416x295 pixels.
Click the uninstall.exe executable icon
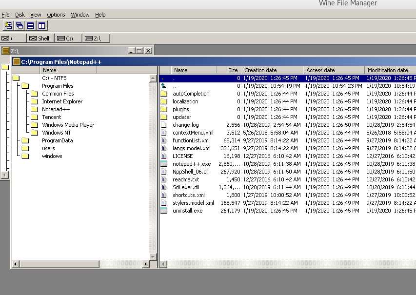pos(164,211)
